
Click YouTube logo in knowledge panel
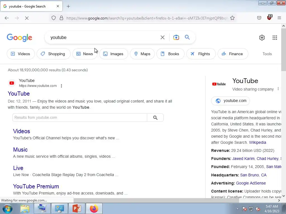pos(219,84)
